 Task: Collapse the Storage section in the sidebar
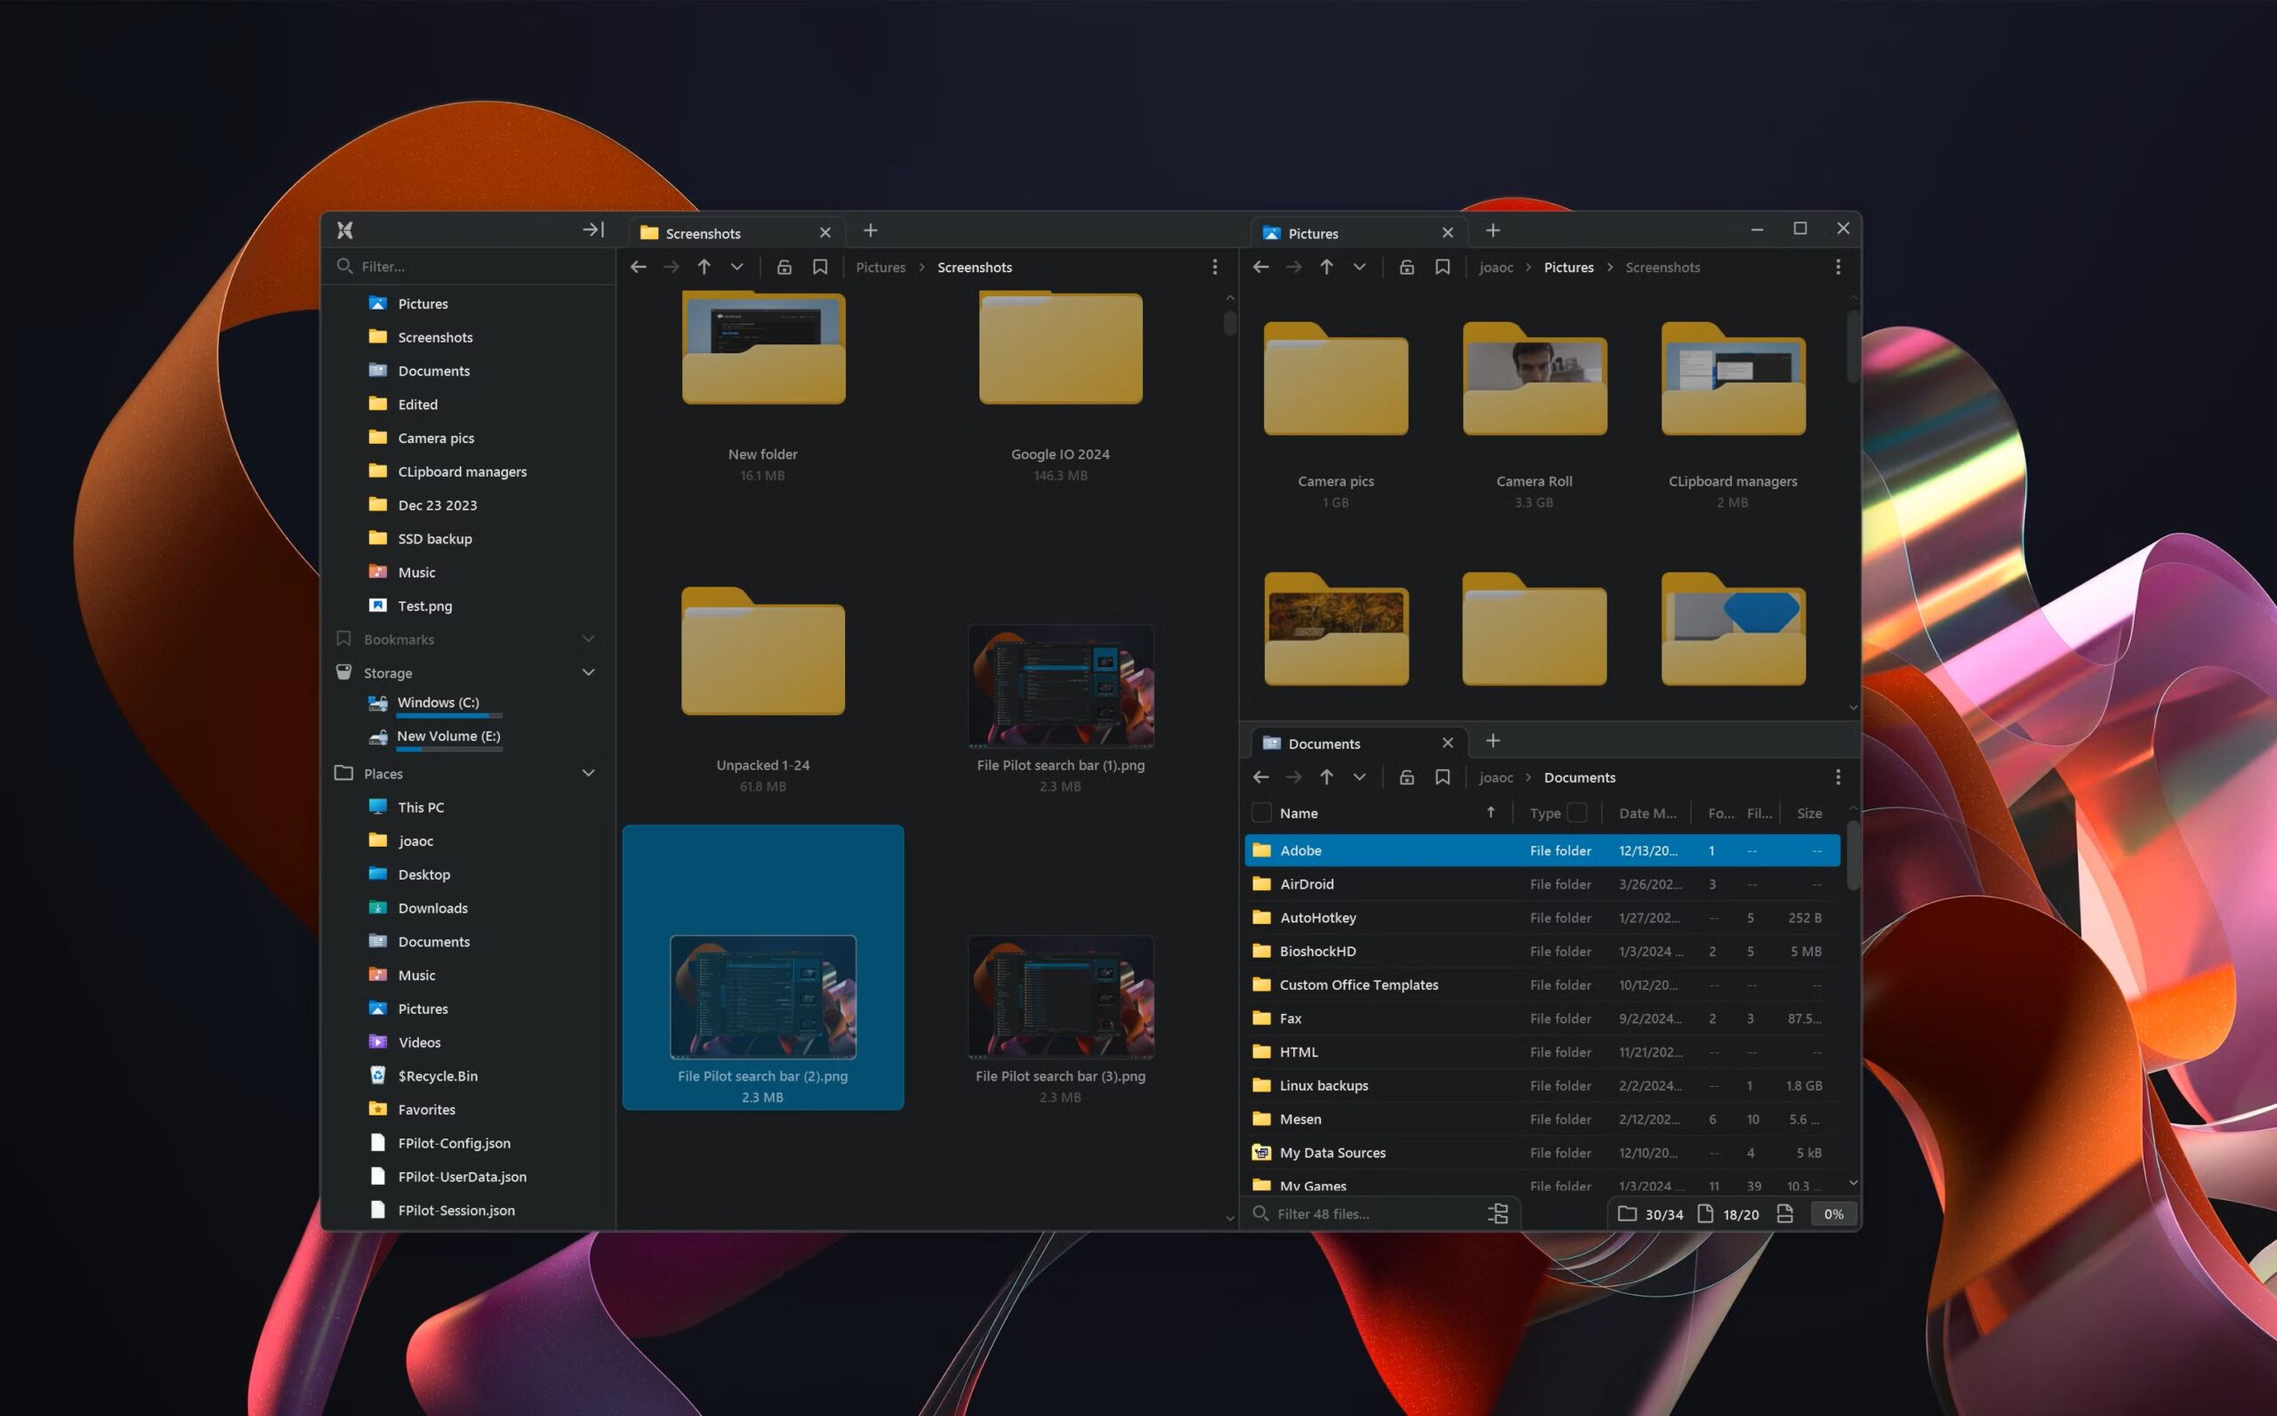click(588, 672)
